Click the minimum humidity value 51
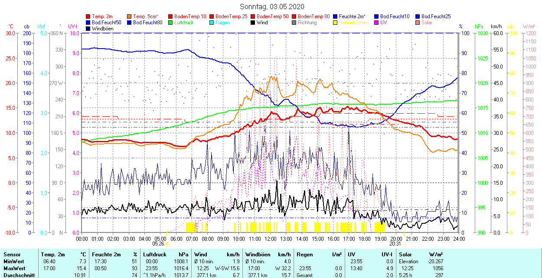 click(x=134, y=262)
